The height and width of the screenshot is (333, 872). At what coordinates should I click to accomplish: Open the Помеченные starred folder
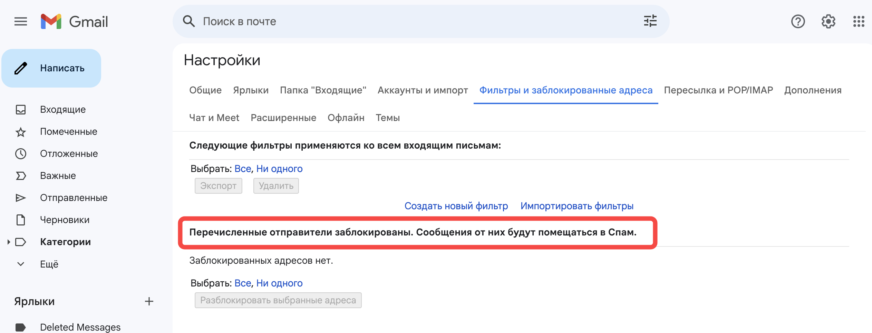click(x=68, y=132)
